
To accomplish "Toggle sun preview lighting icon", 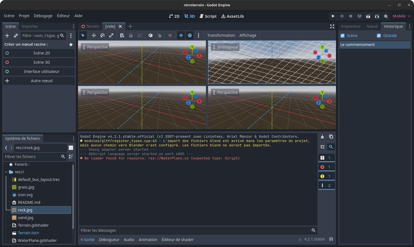I will point(181,35).
